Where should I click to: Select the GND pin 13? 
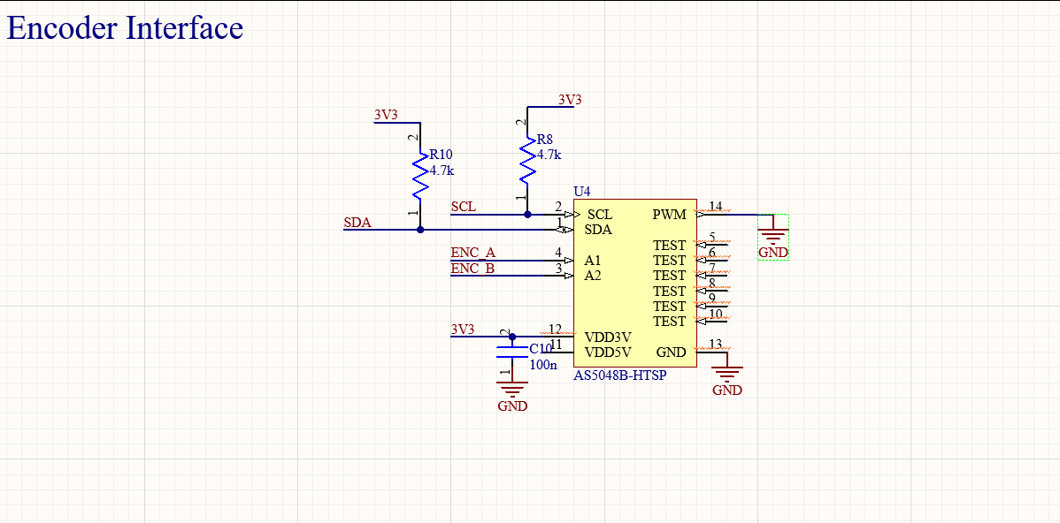click(712, 352)
